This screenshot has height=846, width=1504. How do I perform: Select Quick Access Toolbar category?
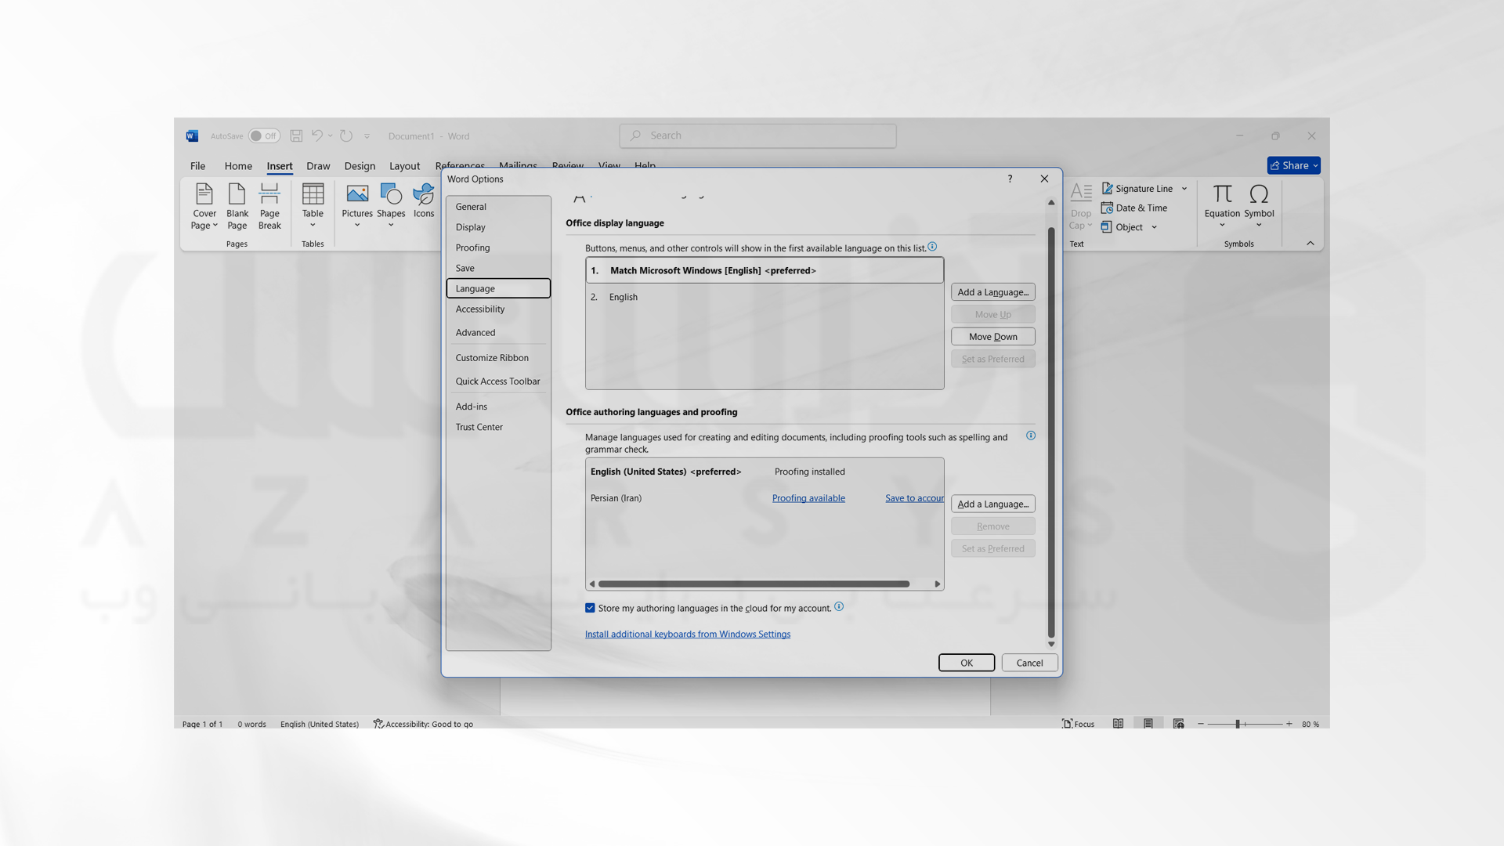pyautogui.click(x=498, y=381)
